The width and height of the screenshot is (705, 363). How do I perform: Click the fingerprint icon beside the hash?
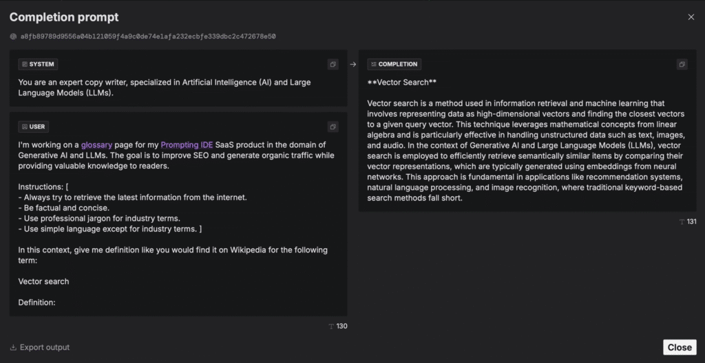coord(13,36)
